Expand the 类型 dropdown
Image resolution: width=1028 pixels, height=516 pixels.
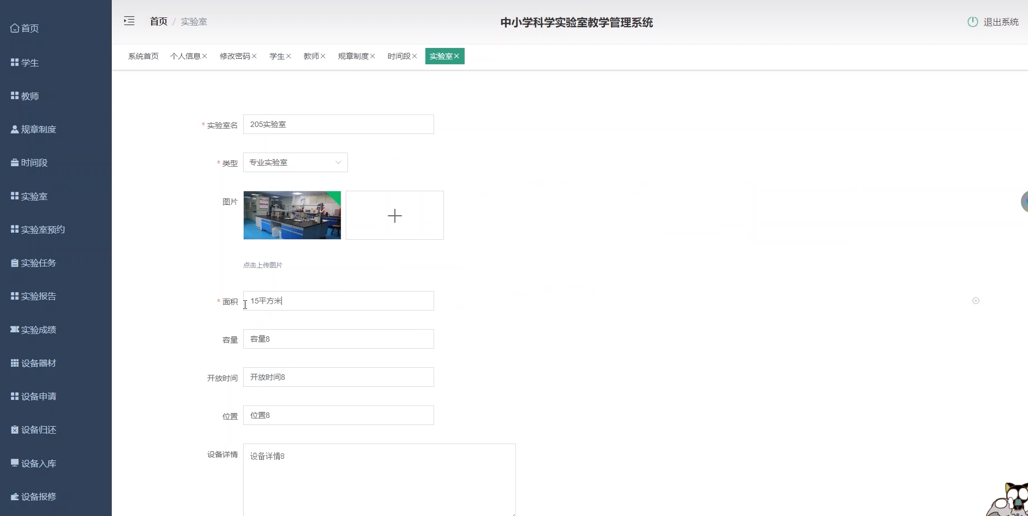(295, 162)
